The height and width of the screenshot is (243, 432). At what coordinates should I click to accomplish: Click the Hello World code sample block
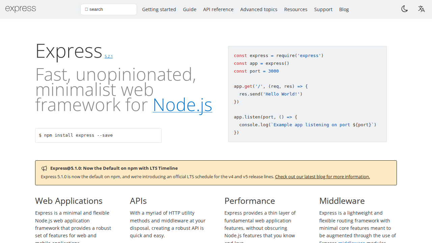click(x=307, y=94)
